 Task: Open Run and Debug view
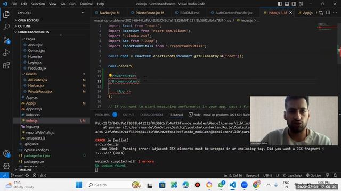(6, 53)
